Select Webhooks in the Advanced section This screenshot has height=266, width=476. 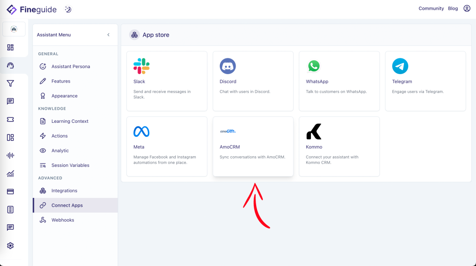click(63, 220)
